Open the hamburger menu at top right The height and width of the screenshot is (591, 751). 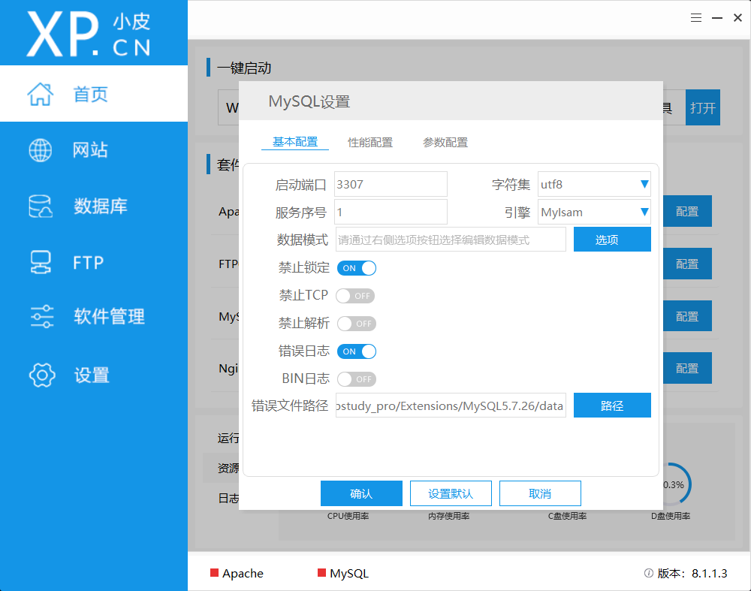(x=696, y=17)
